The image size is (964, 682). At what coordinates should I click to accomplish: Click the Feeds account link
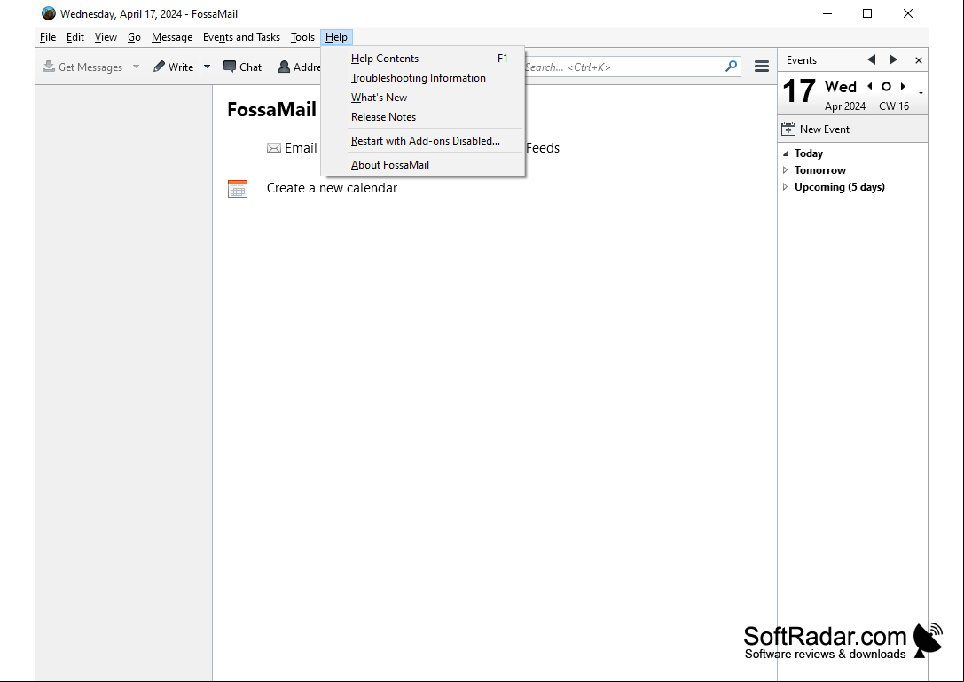point(542,148)
